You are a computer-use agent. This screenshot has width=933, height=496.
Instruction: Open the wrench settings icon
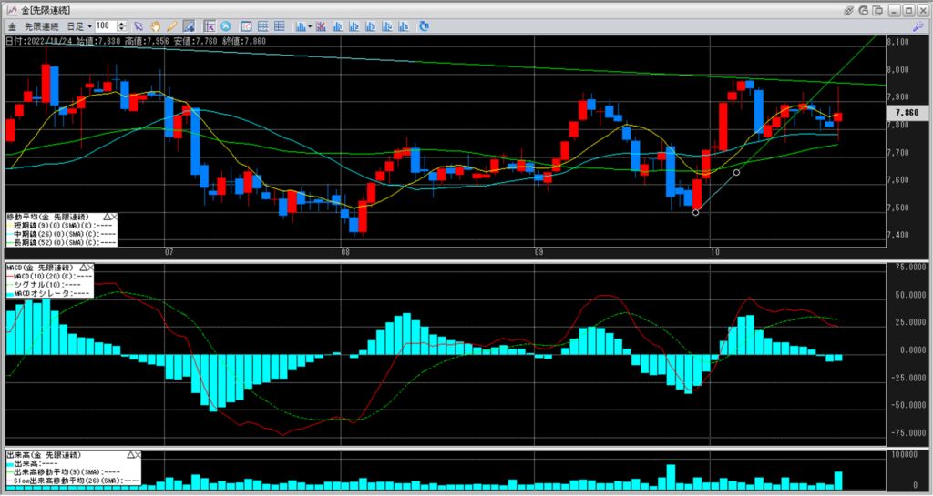click(918, 26)
